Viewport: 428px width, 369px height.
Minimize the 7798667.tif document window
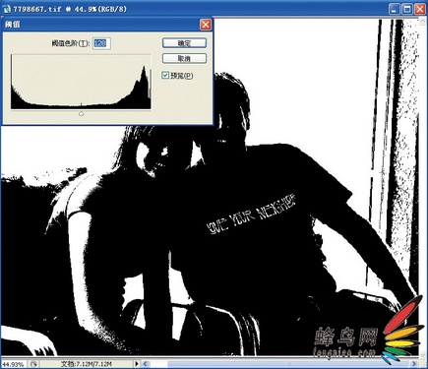click(395, 9)
